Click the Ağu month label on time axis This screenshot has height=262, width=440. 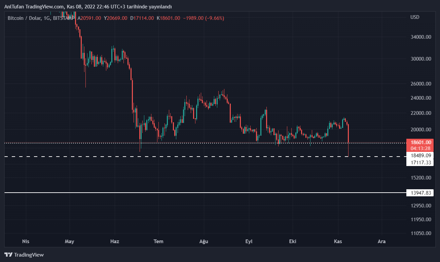pyautogui.click(x=204, y=241)
